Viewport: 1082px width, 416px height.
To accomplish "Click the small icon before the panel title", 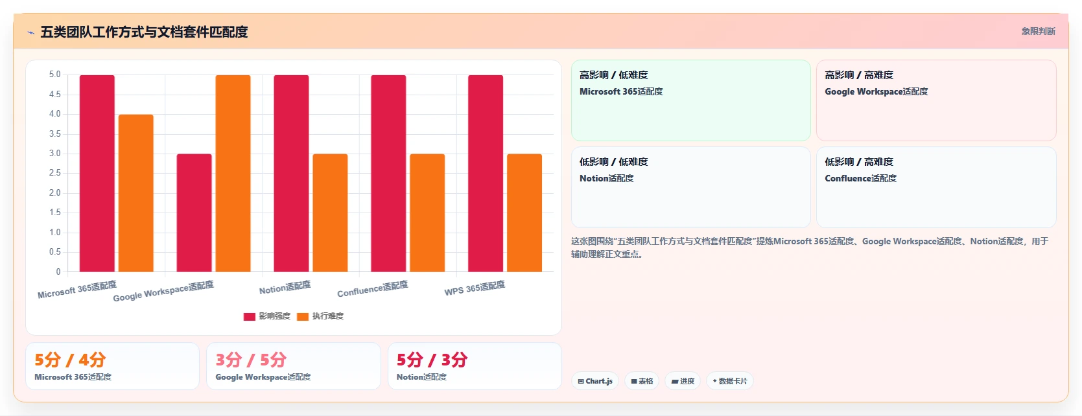I will (x=30, y=32).
